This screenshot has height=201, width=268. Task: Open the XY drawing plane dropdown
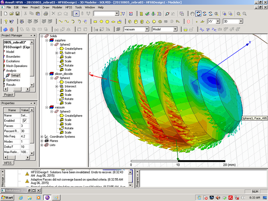[218, 21]
